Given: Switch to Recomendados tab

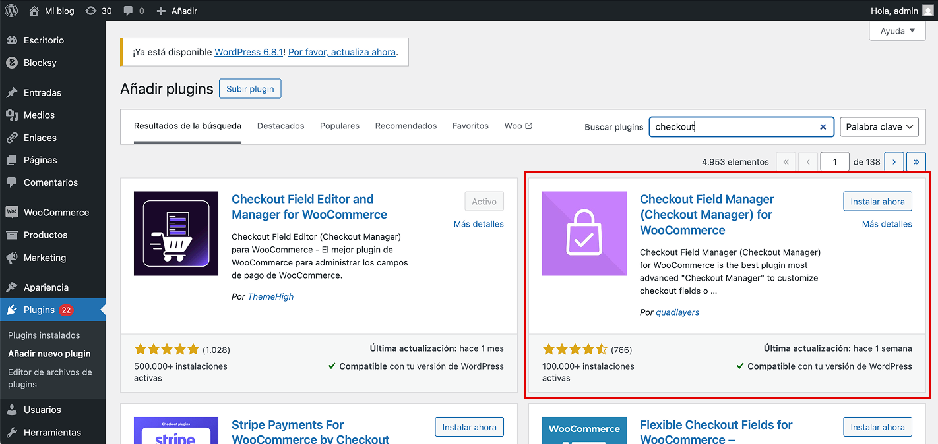Looking at the screenshot, I should (406, 126).
